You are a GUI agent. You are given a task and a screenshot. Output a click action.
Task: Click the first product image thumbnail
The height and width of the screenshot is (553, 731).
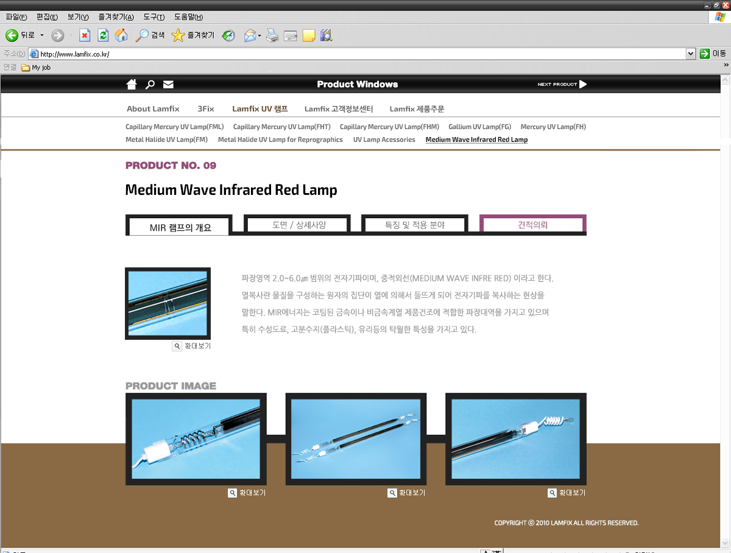pyautogui.click(x=196, y=439)
